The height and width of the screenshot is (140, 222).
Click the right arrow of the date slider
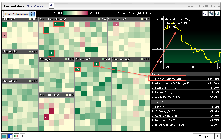click(218, 136)
